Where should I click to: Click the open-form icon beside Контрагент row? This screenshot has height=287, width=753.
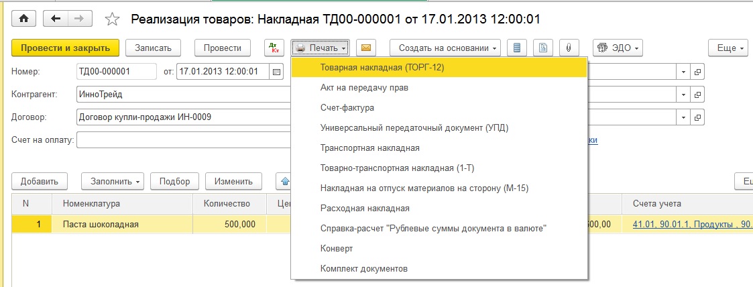tap(698, 95)
